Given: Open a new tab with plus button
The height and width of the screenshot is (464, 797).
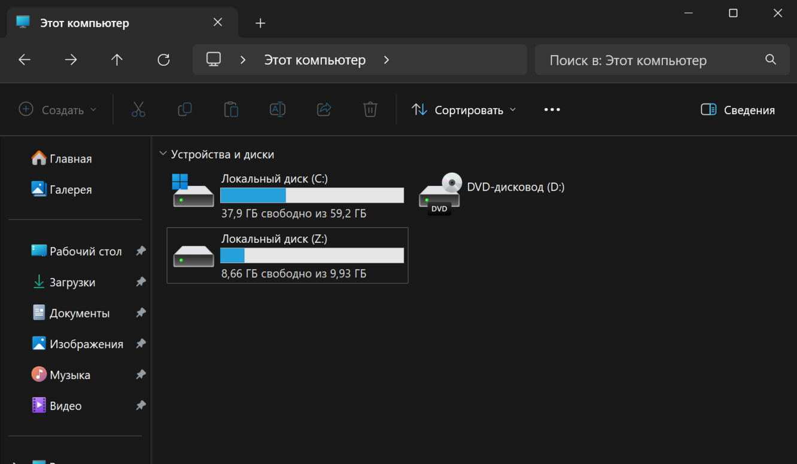Looking at the screenshot, I should pyautogui.click(x=260, y=23).
